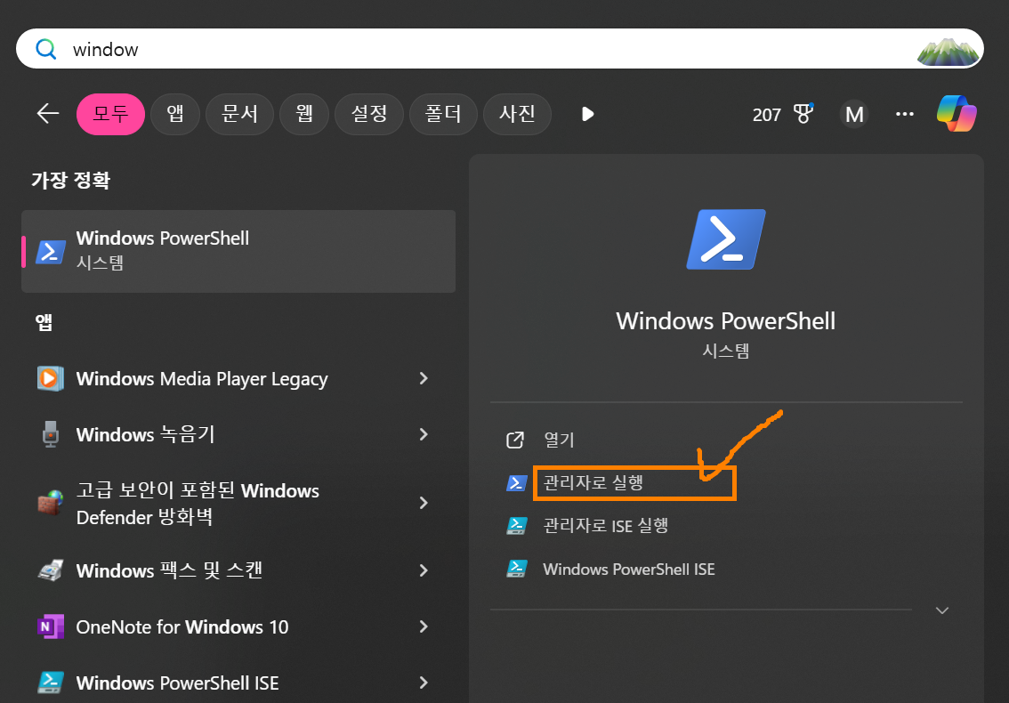The height and width of the screenshot is (703, 1009).
Task: Expand Windows Media Player Legacy chevron
Action: pyautogui.click(x=424, y=378)
